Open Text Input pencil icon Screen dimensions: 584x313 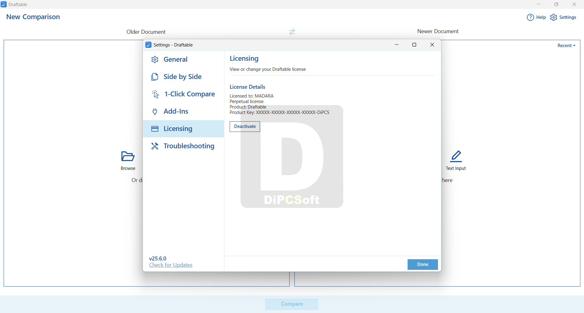456,156
